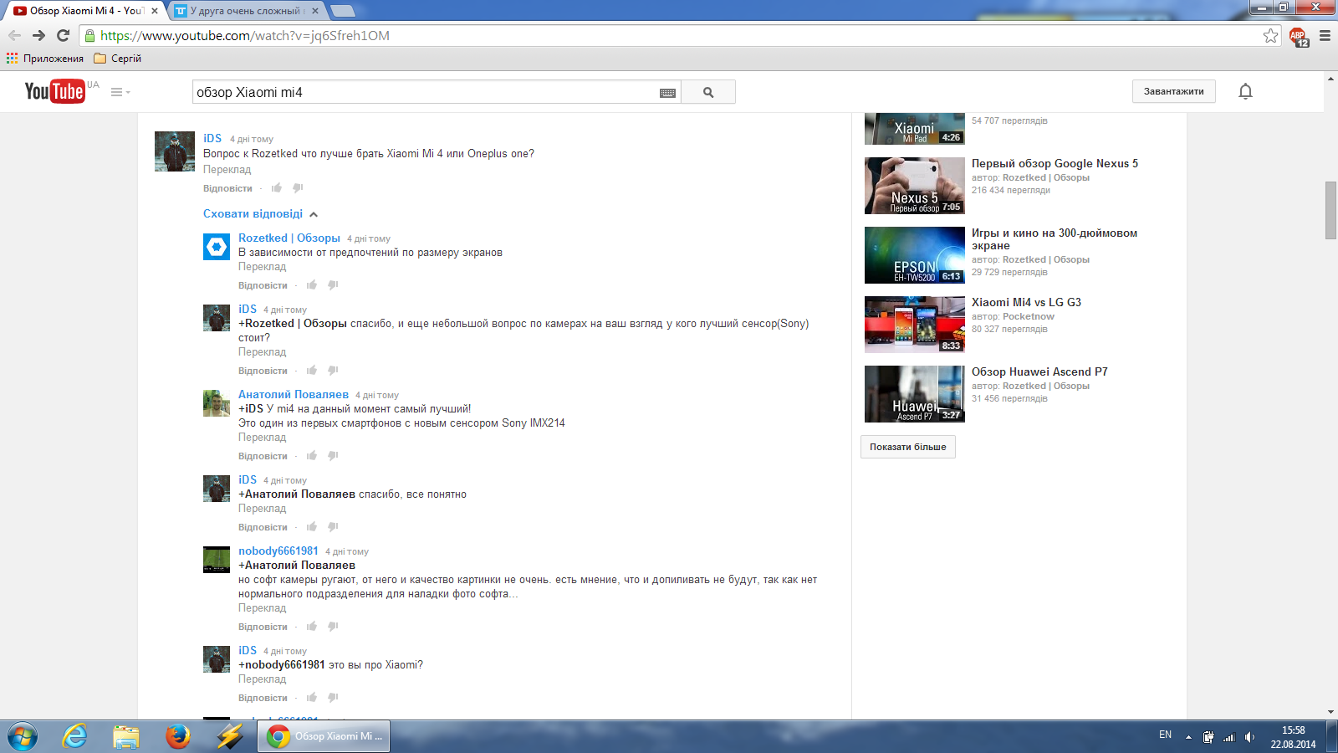Click Відповісти under the Oneplus one question
This screenshot has height=753, width=1338.
tap(227, 188)
